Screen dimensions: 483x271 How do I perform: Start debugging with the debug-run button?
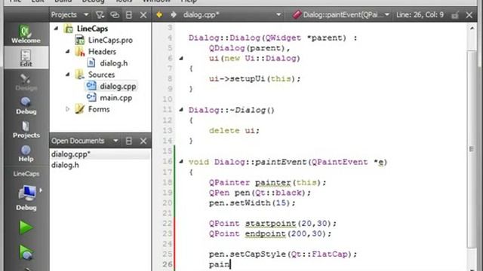click(x=26, y=252)
